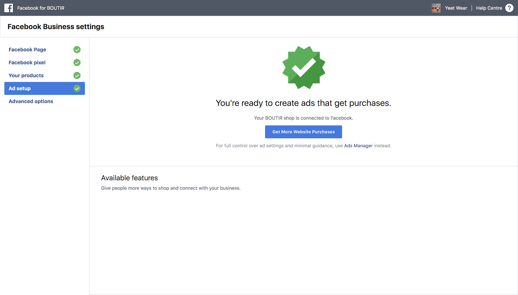Open the Help Centre question mark icon

coord(509,8)
